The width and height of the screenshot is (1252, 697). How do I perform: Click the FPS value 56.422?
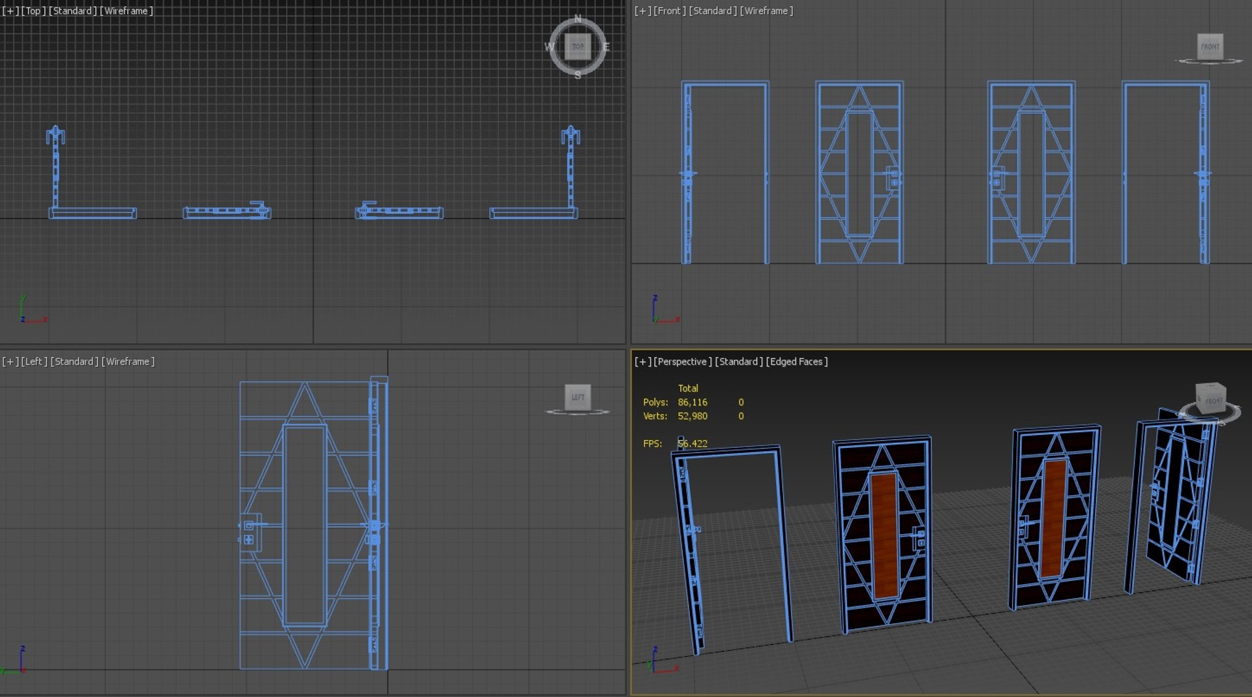click(693, 443)
